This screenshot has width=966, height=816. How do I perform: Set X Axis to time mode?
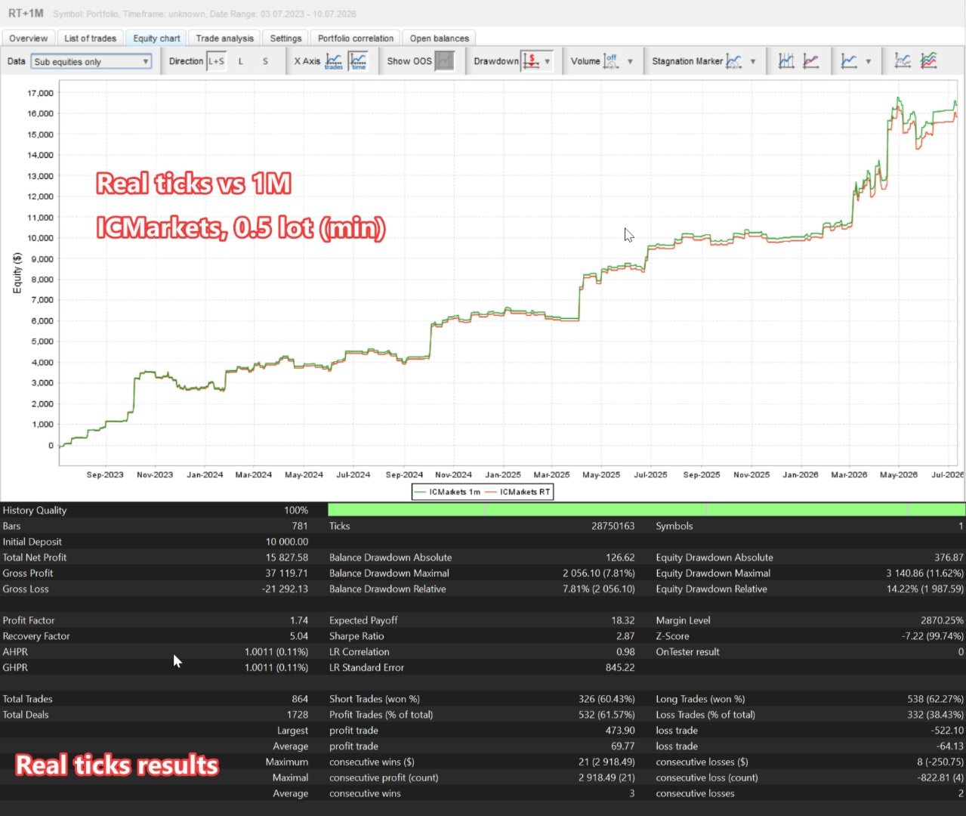pyautogui.click(x=358, y=61)
